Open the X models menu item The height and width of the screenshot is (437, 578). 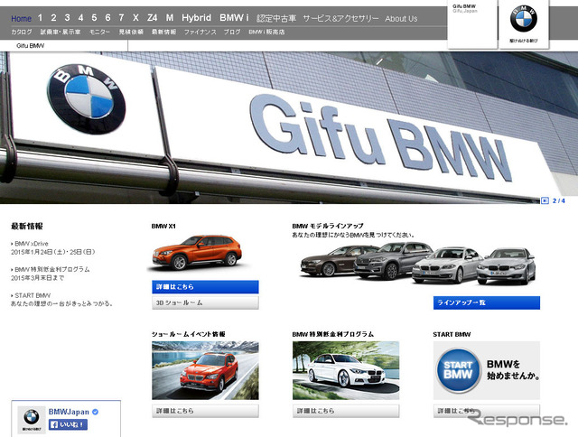click(135, 18)
